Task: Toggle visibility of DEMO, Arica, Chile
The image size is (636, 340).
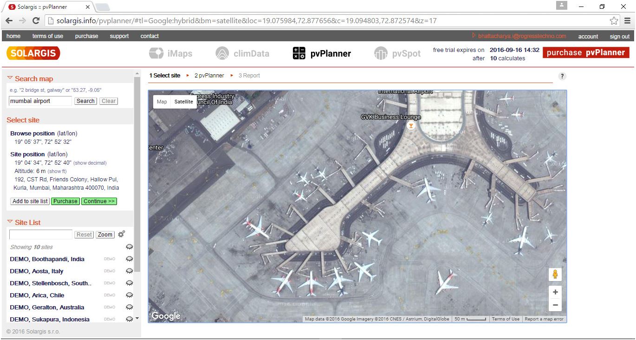Action: click(x=130, y=295)
